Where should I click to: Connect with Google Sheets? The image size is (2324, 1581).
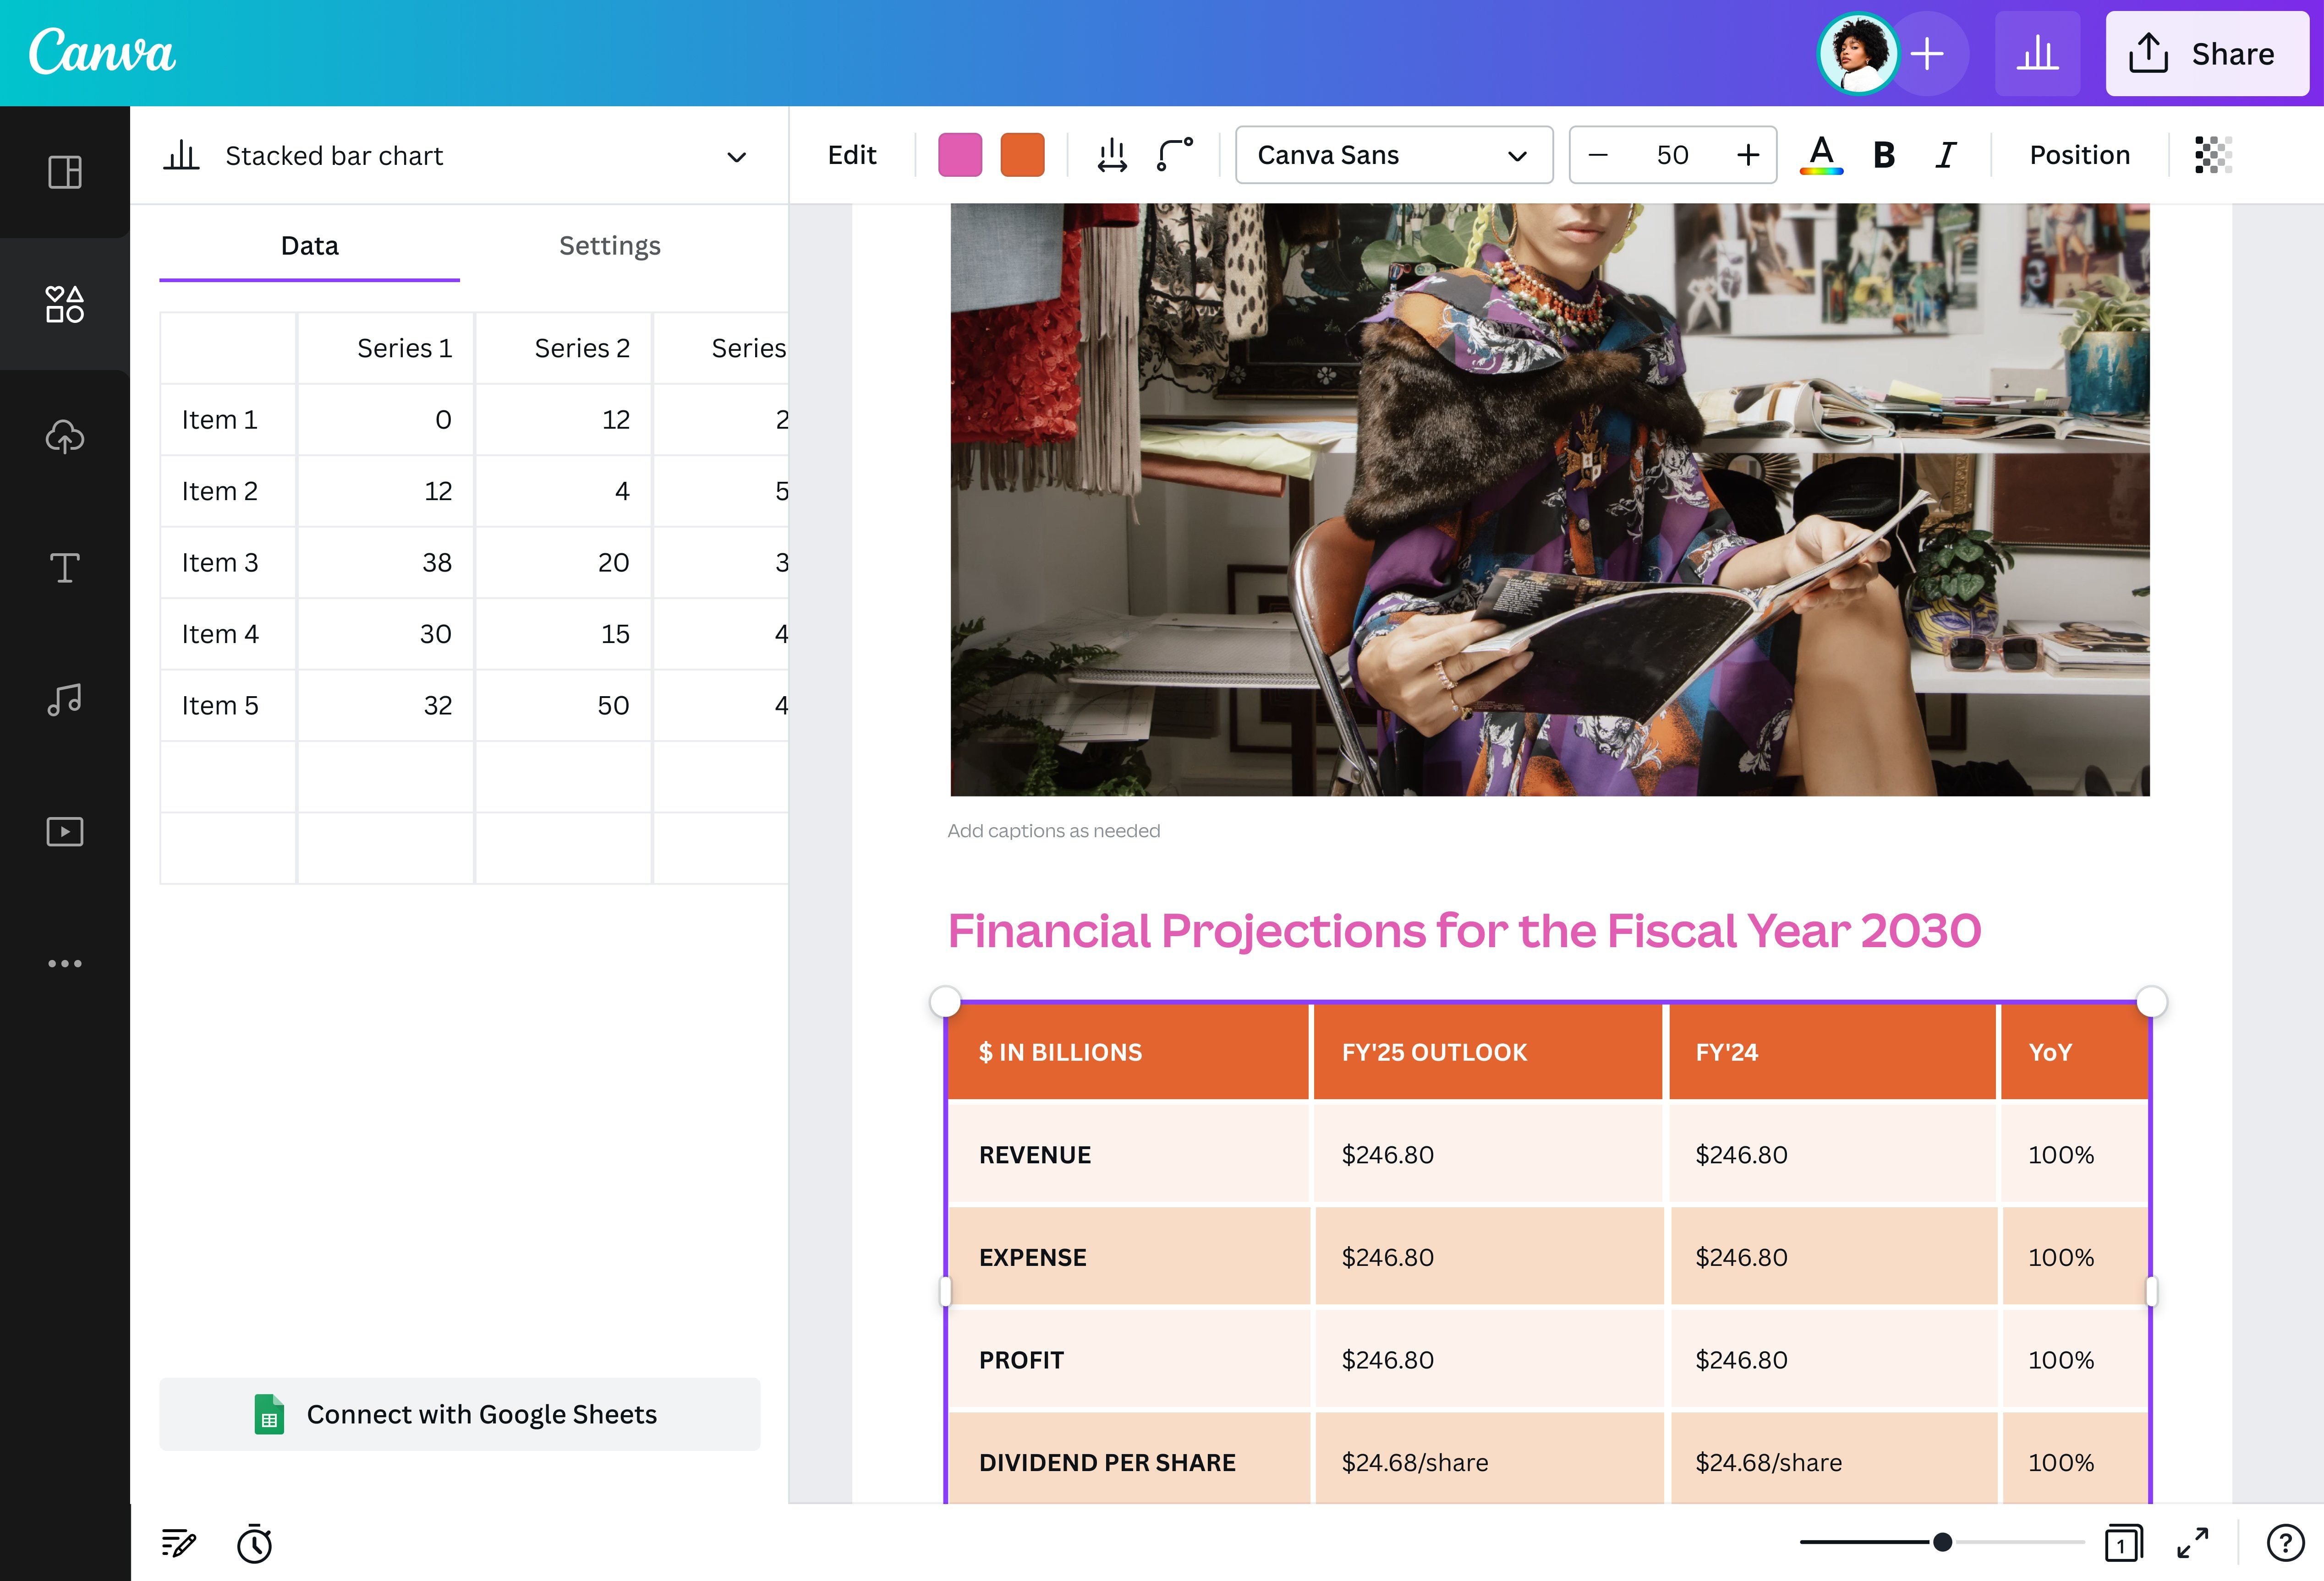(460, 1414)
